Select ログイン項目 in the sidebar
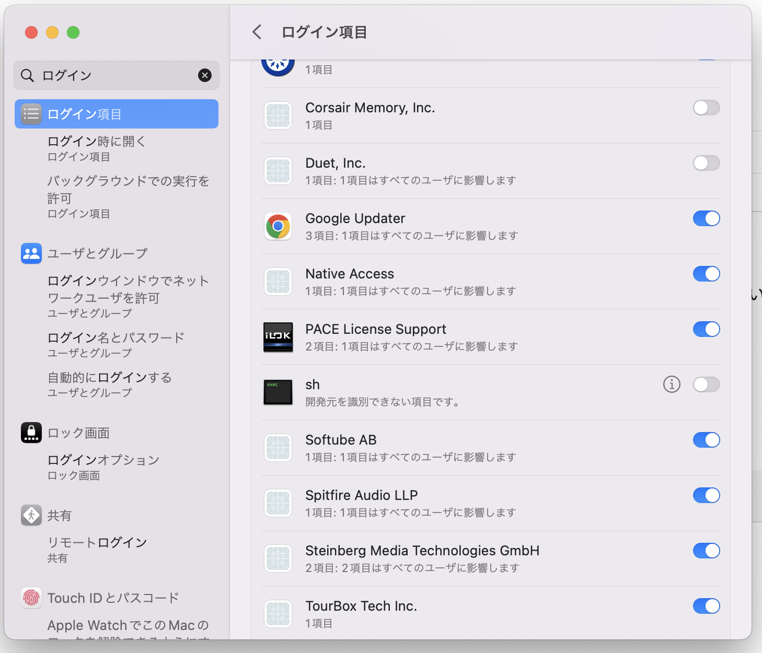 [x=117, y=114]
